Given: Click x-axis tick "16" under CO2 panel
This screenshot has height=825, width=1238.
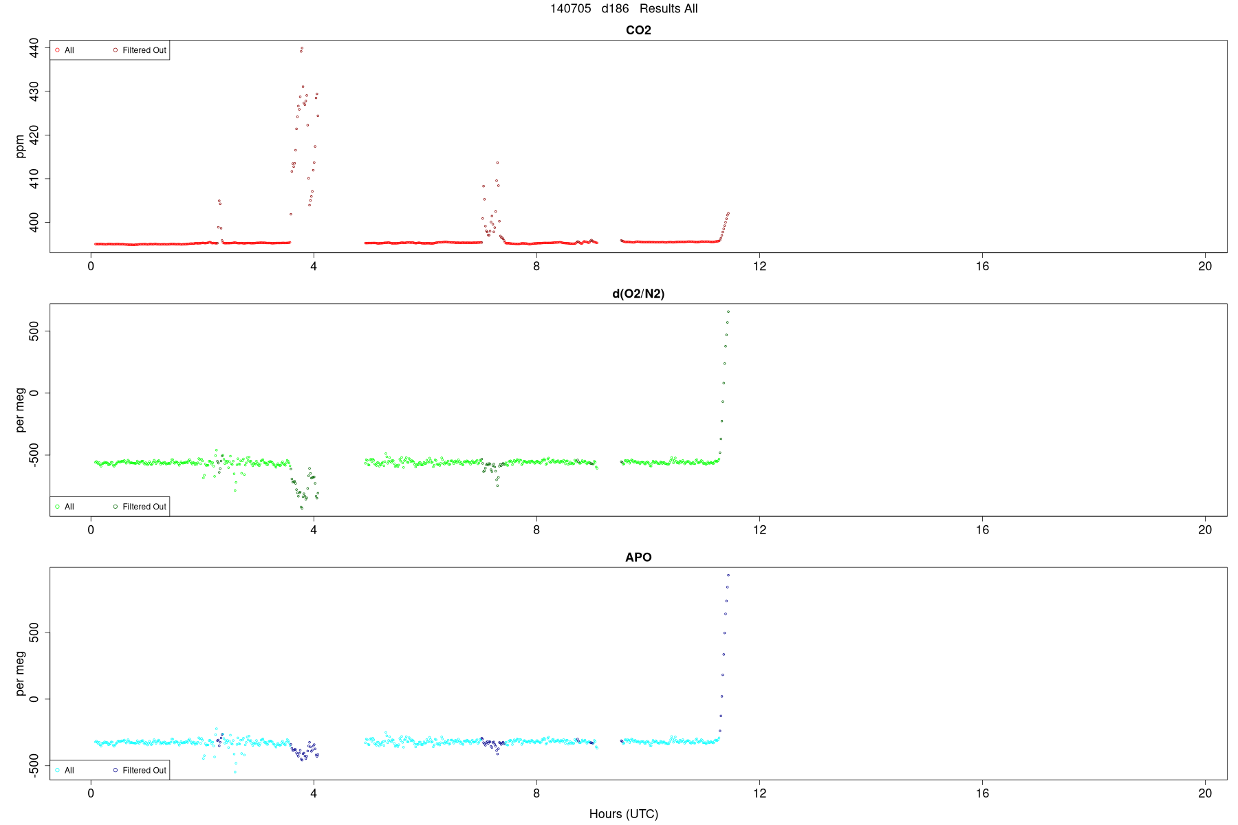Looking at the screenshot, I should (x=982, y=267).
